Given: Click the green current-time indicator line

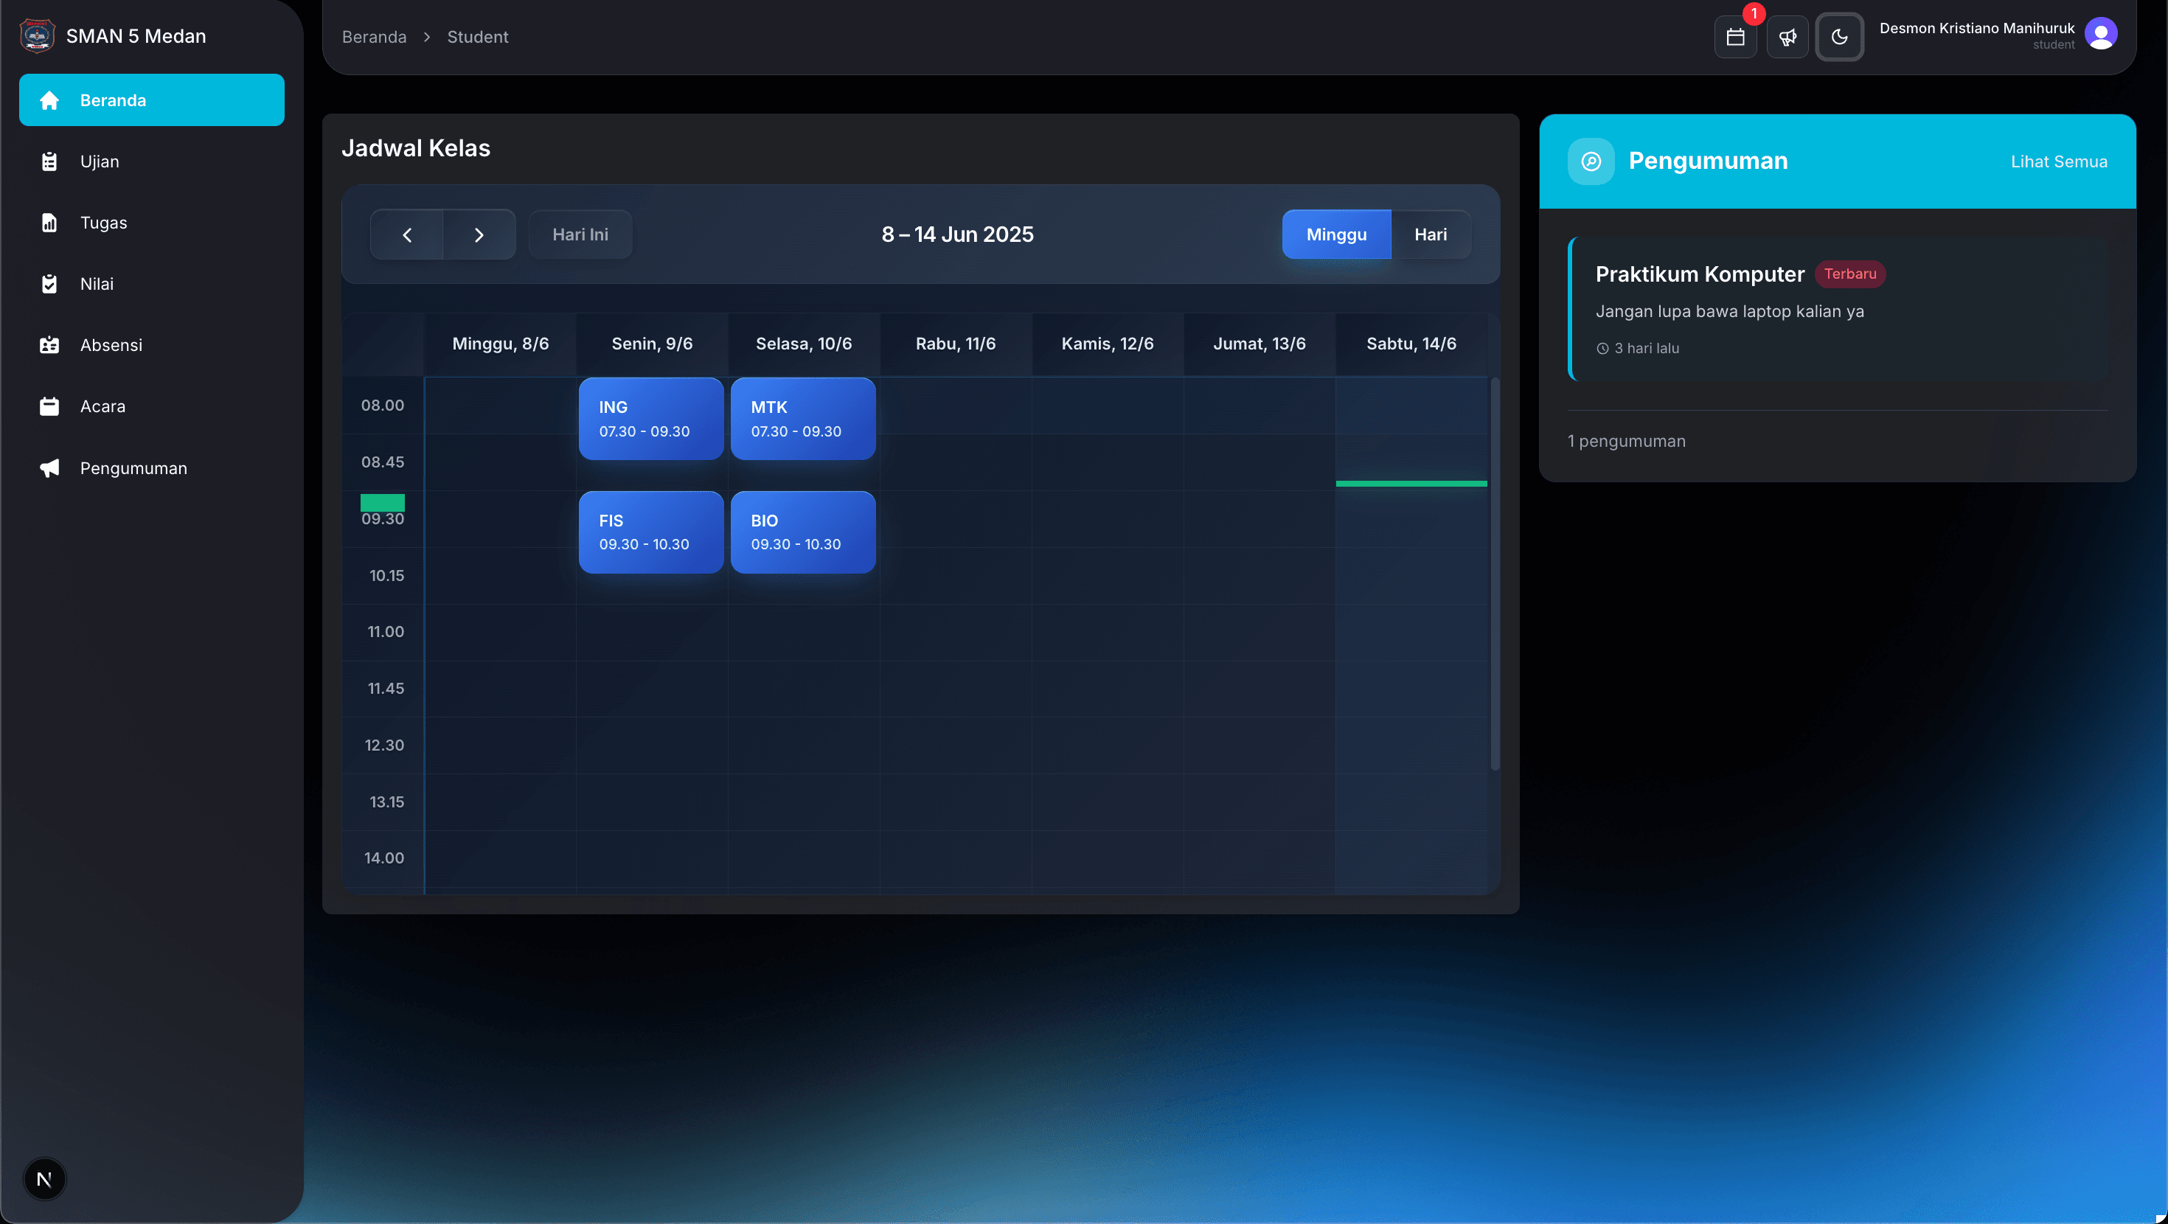Looking at the screenshot, I should [x=1411, y=484].
